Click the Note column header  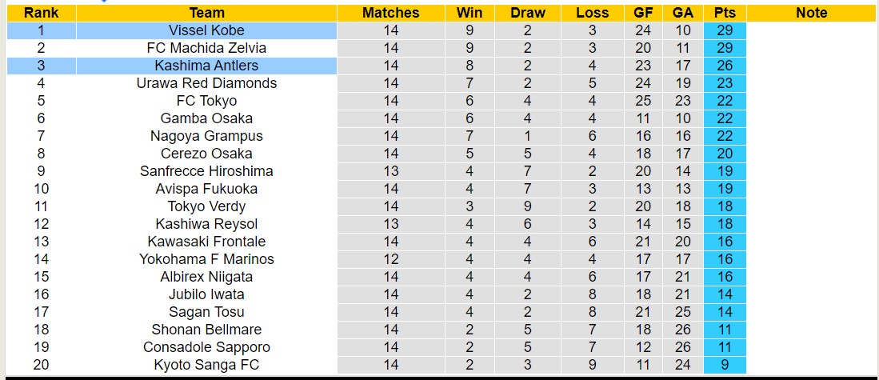[812, 13]
